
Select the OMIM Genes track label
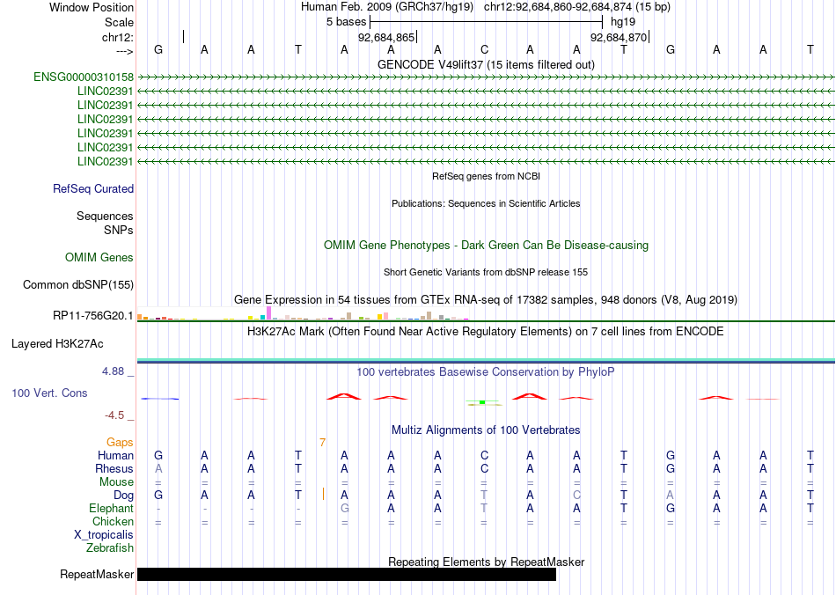[99, 258]
